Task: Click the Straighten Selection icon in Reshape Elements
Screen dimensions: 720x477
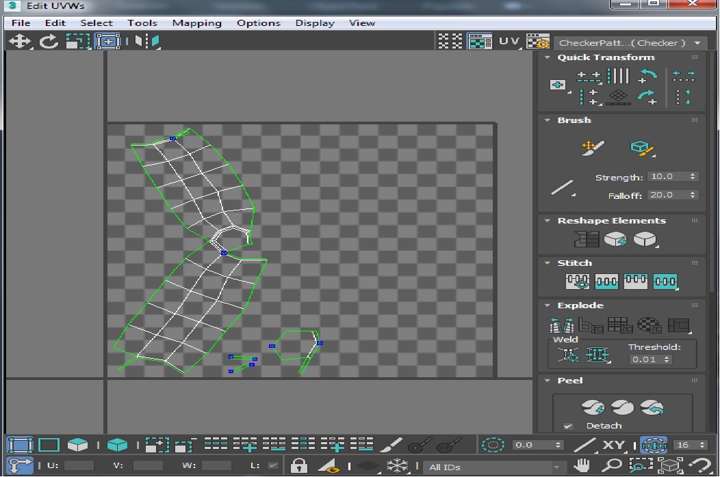Action: click(587, 239)
